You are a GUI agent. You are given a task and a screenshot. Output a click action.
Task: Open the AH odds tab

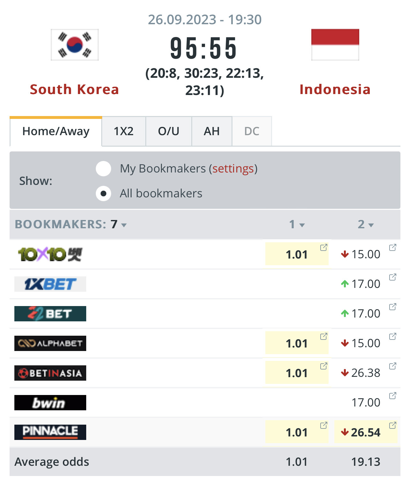tap(212, 131)
